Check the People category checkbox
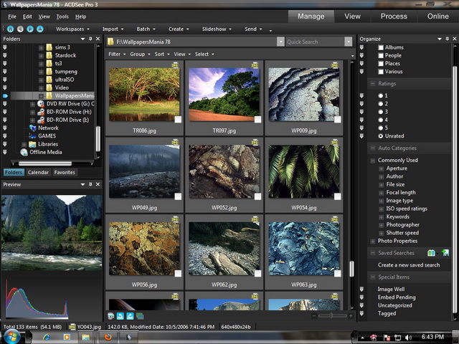The height and width of the screenshot is (344, 459). [x=381, y=55]
